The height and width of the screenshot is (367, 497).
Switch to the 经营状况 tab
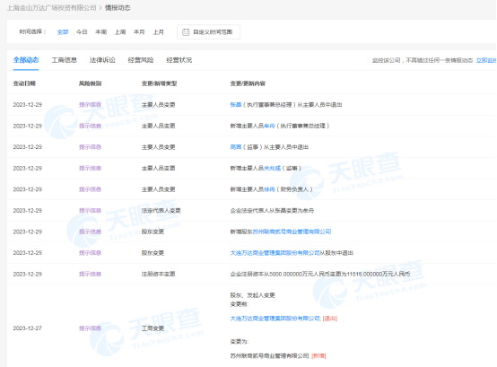(179, 60)
